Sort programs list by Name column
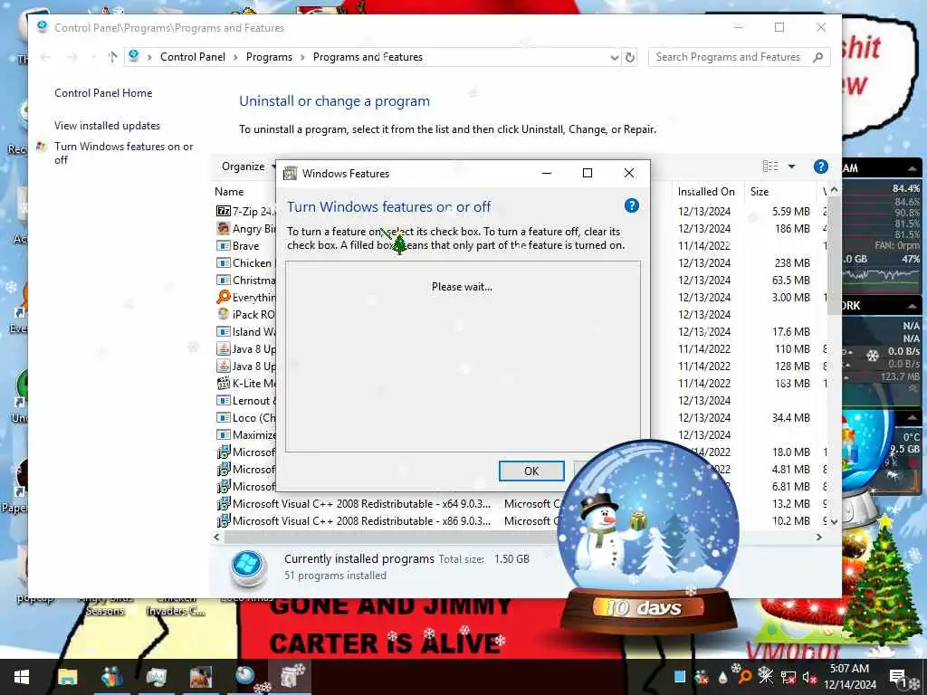Viewport: 927px width, 695px height. pos(229,192)
